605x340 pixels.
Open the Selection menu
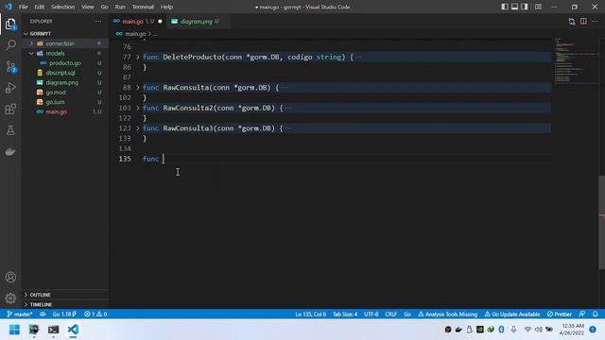(x=63, y=7)
